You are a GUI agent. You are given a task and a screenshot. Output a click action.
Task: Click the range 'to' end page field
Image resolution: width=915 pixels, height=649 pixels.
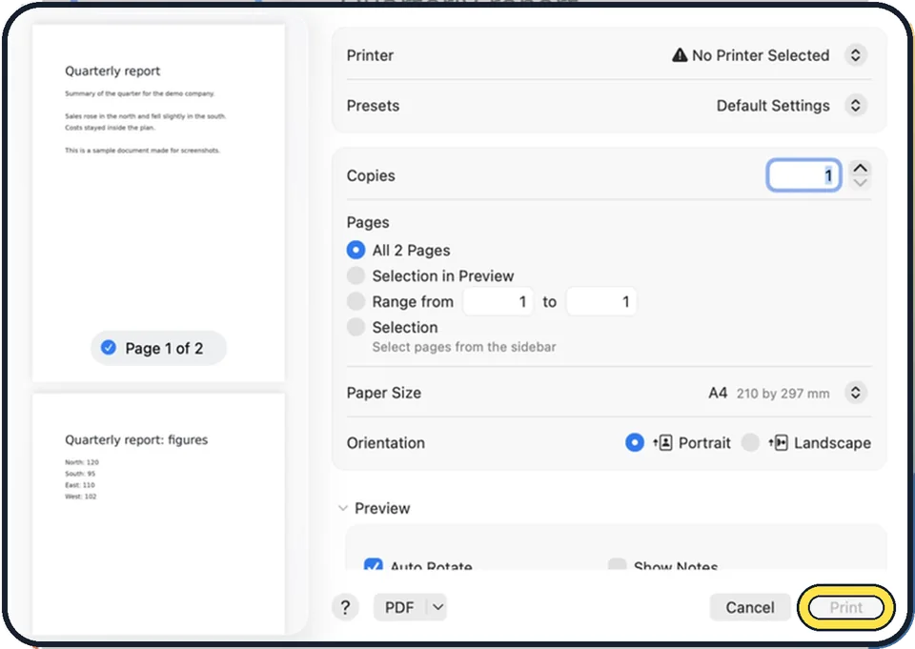coord(600,302)
